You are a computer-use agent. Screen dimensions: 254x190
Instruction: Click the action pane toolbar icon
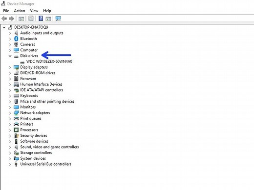tap(48, 19)
